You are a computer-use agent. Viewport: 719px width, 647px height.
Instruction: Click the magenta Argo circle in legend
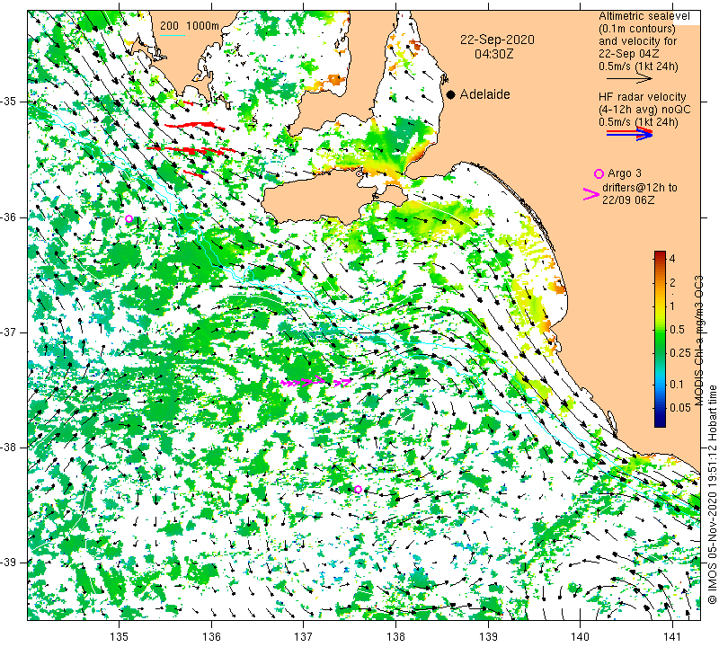(599, 173)
